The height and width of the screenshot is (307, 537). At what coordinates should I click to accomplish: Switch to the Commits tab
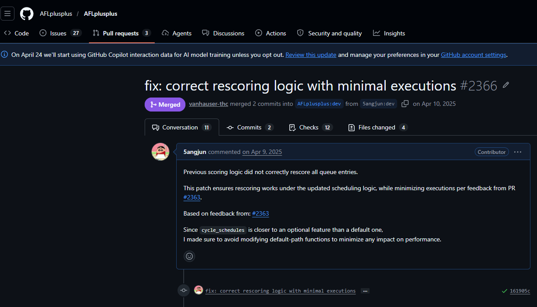[250, 127]
